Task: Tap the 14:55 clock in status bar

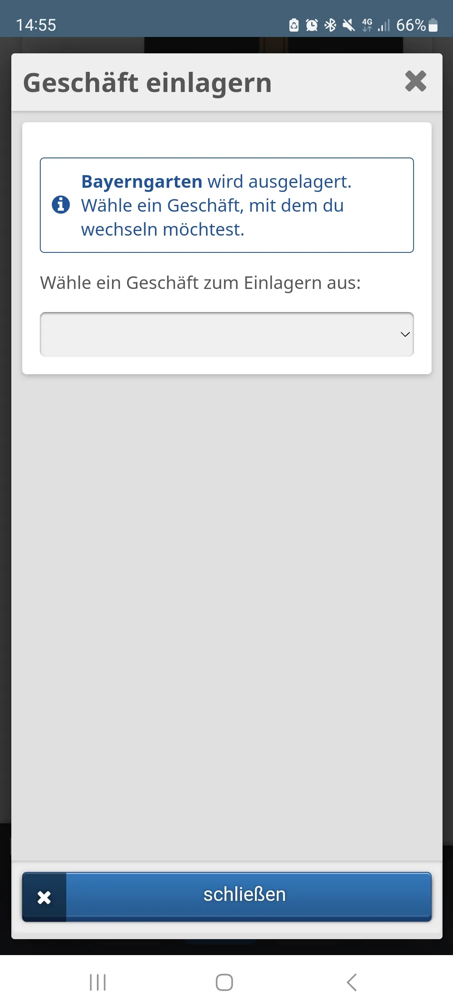Action: pyautogui.click(x=36, y=25)
